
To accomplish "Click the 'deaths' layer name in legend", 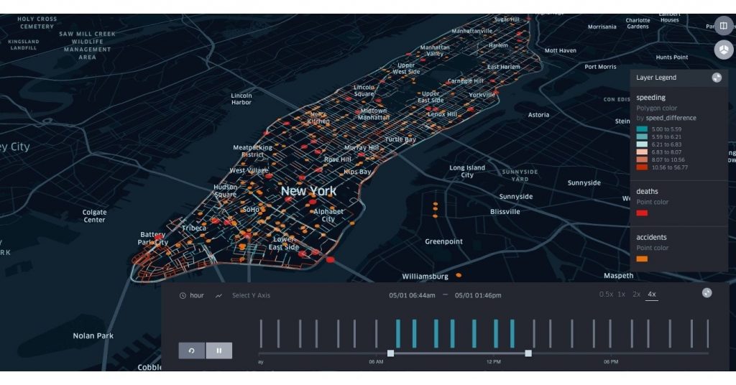I will [647, 191].
